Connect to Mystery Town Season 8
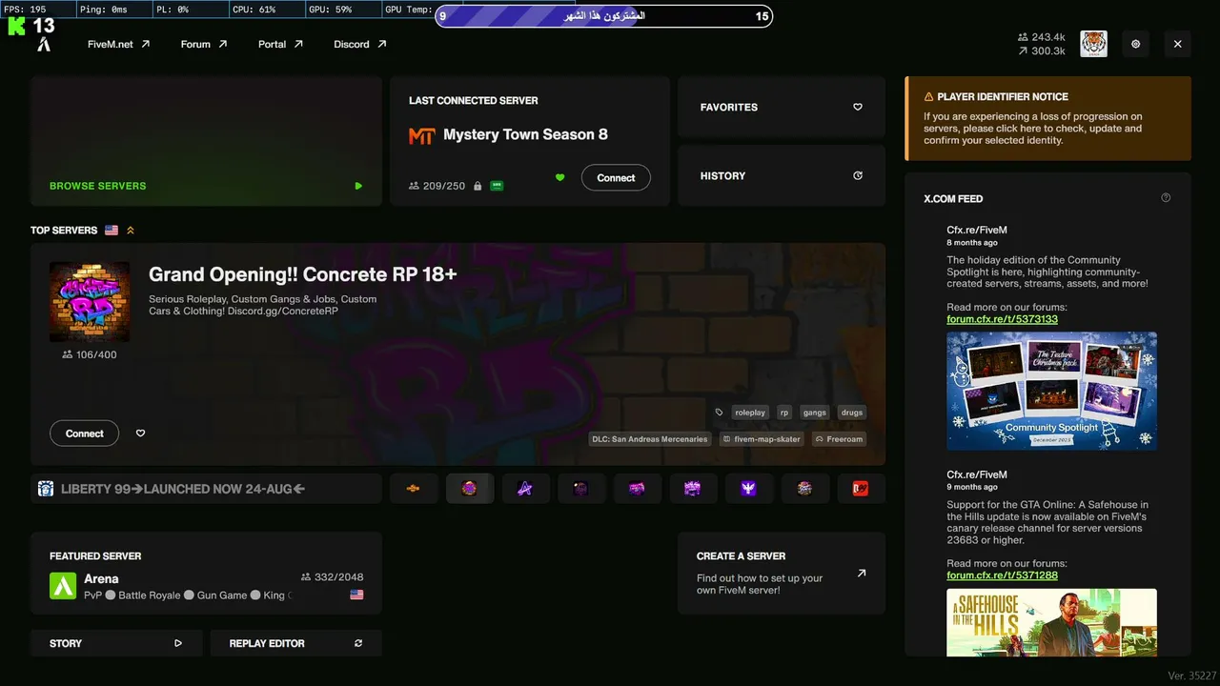The image size is (1220, 686). [616, 178]
